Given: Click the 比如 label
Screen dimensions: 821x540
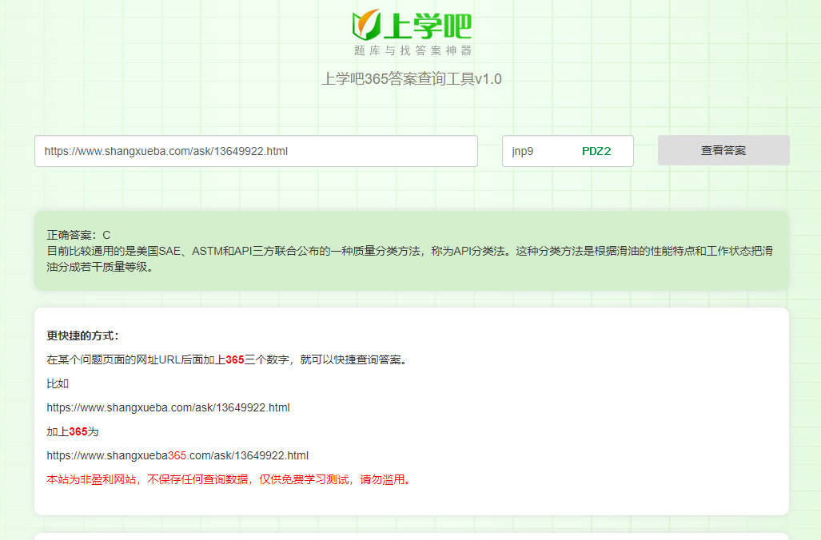Looking at the screenshot, I should (x=58, y=383).
